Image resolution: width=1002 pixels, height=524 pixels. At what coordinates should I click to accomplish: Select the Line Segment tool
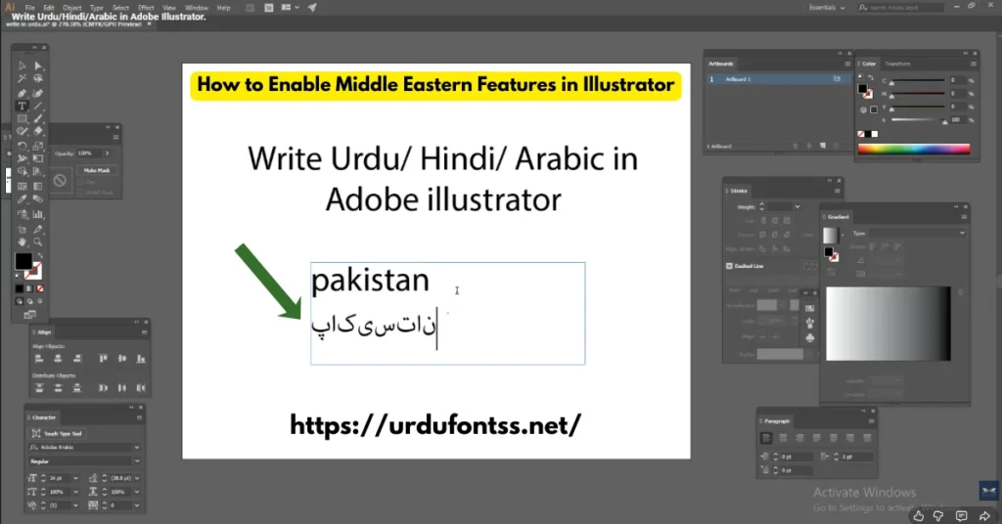[38, 106]
